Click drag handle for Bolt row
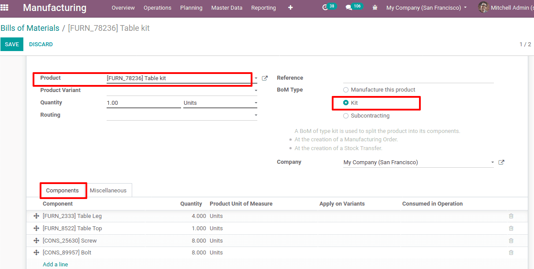This screenshot has width=534, height=269. tap(37, 253)
